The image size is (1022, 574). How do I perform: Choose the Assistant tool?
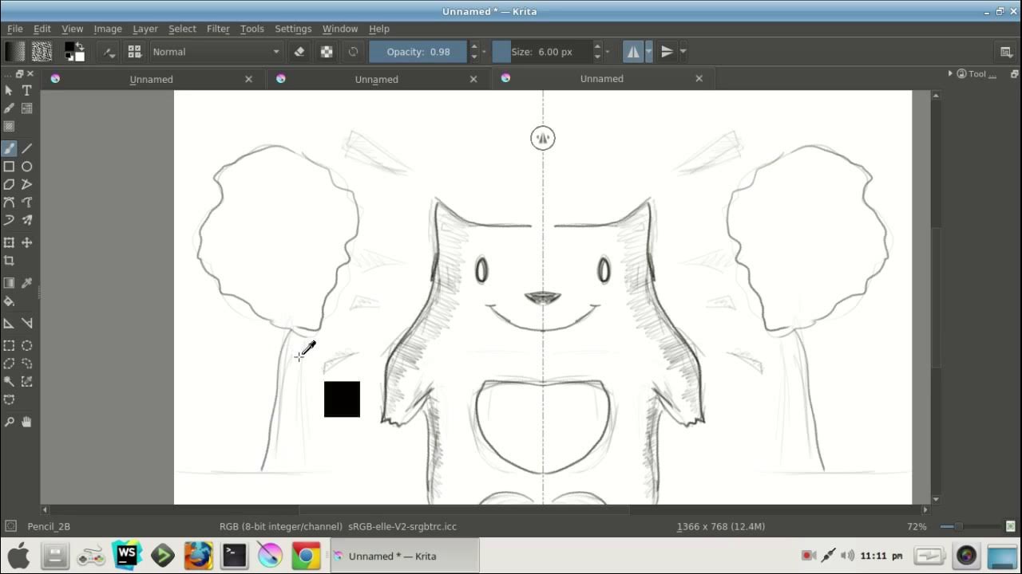click(x=9, y=323)
